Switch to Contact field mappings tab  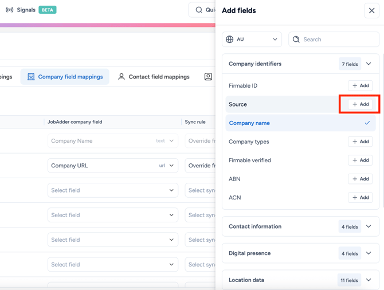154,77
